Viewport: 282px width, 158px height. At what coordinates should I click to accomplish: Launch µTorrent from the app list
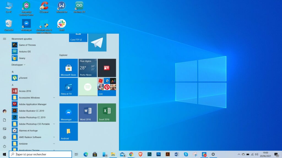(x=33, y=78)
